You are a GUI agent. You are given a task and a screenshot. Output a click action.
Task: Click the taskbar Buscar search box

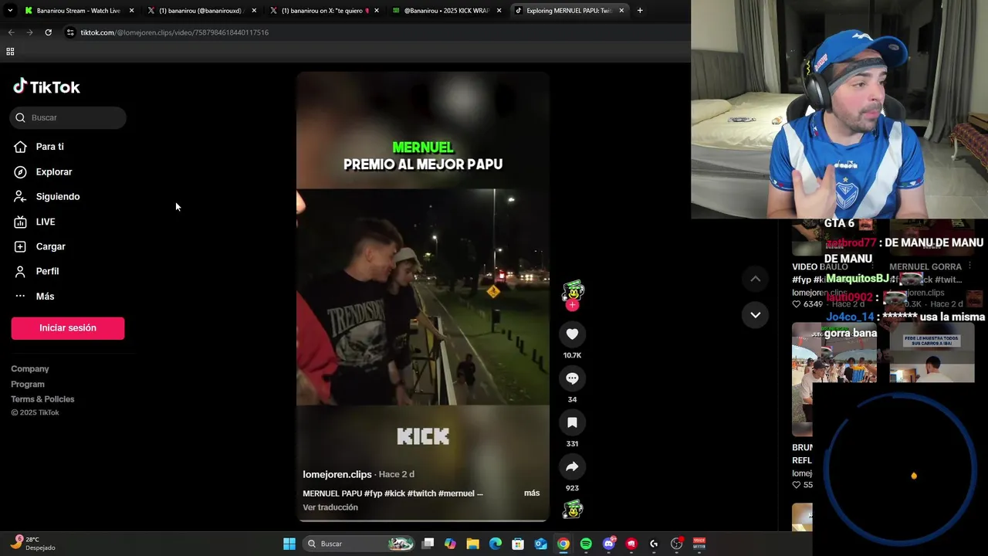point(359,544)
